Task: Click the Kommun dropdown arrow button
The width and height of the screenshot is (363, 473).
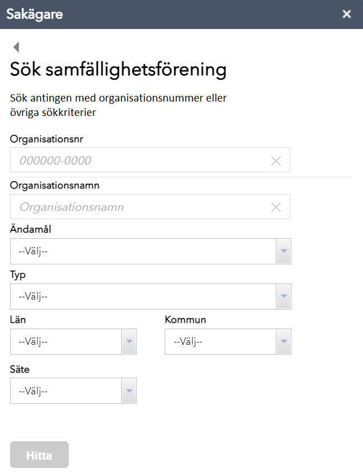Action: point(284,341)
